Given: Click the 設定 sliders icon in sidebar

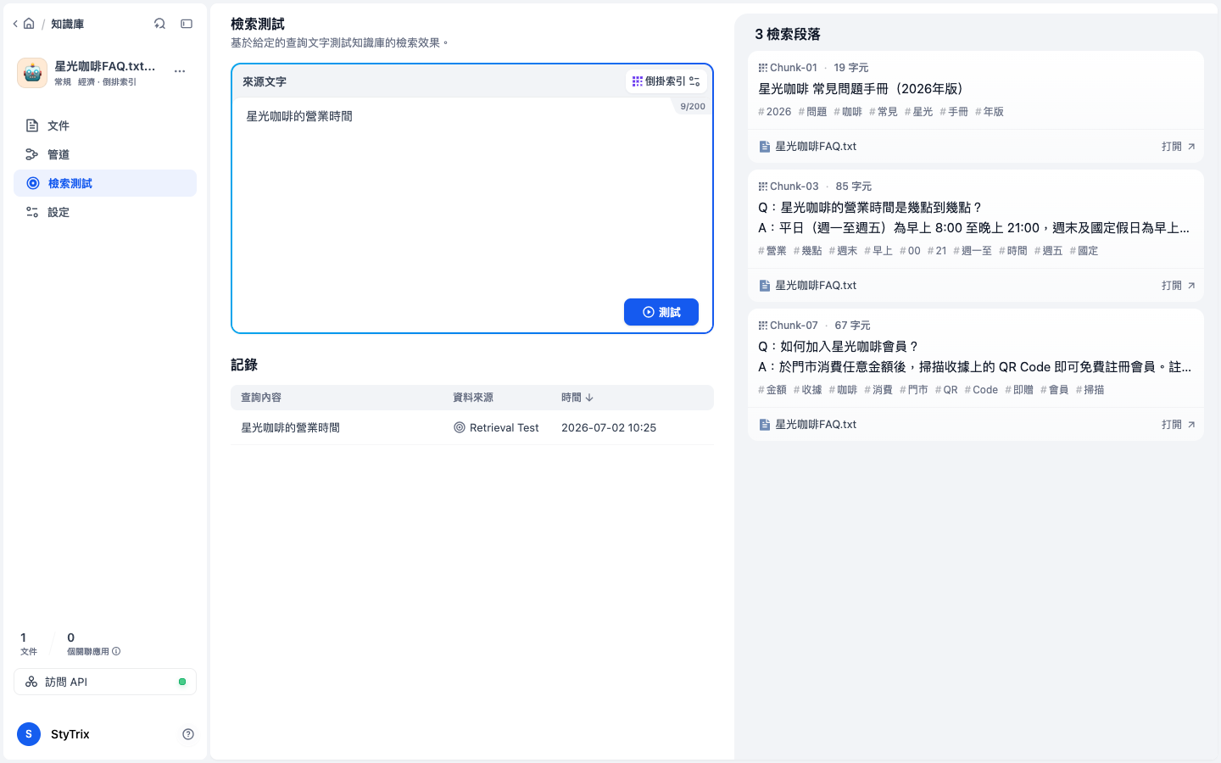Looking at the screenshot, I should click(32, 212).
